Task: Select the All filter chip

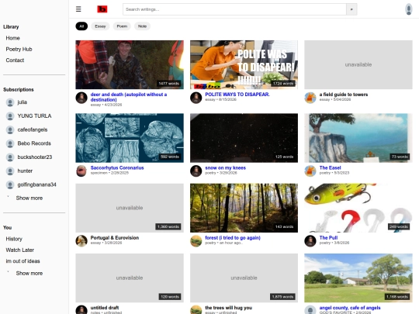Action: 81,26
